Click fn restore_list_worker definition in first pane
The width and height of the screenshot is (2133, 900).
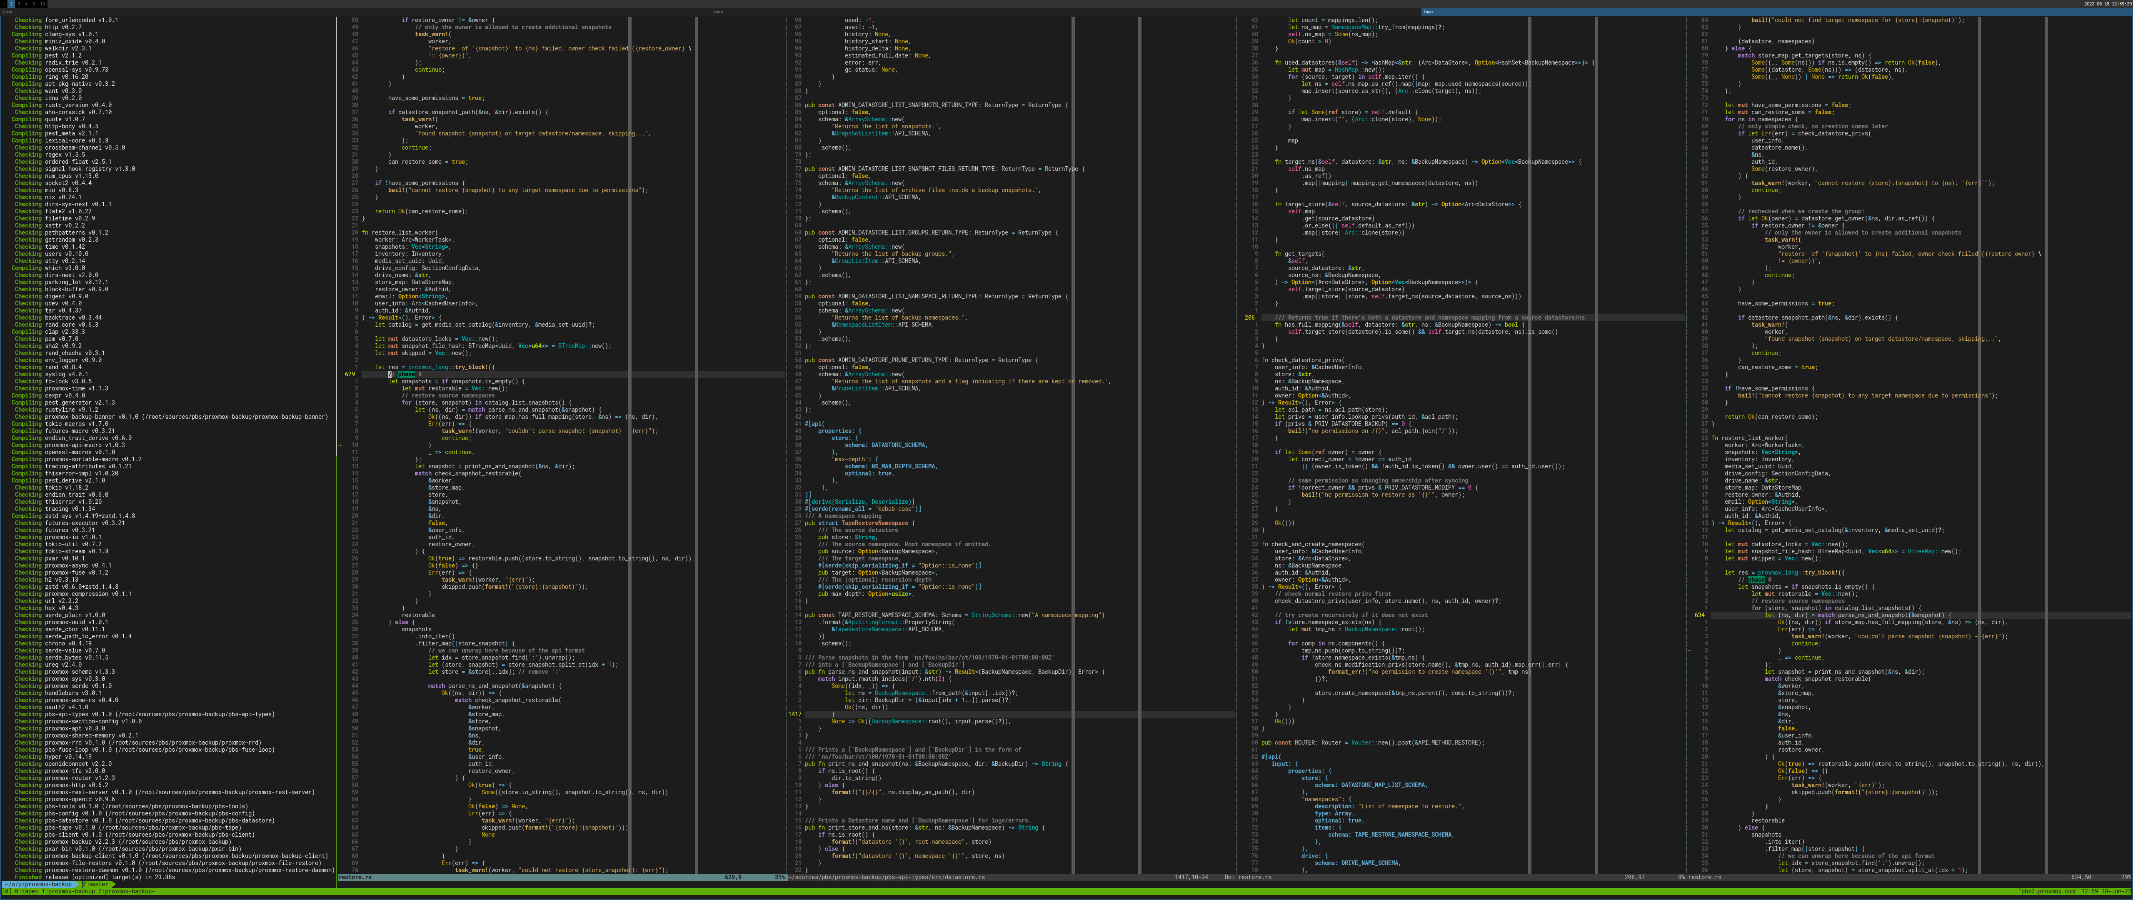[x=404, y=232]
